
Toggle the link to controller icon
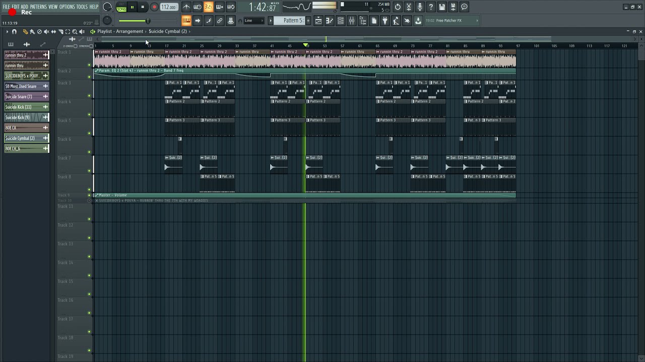220,21
